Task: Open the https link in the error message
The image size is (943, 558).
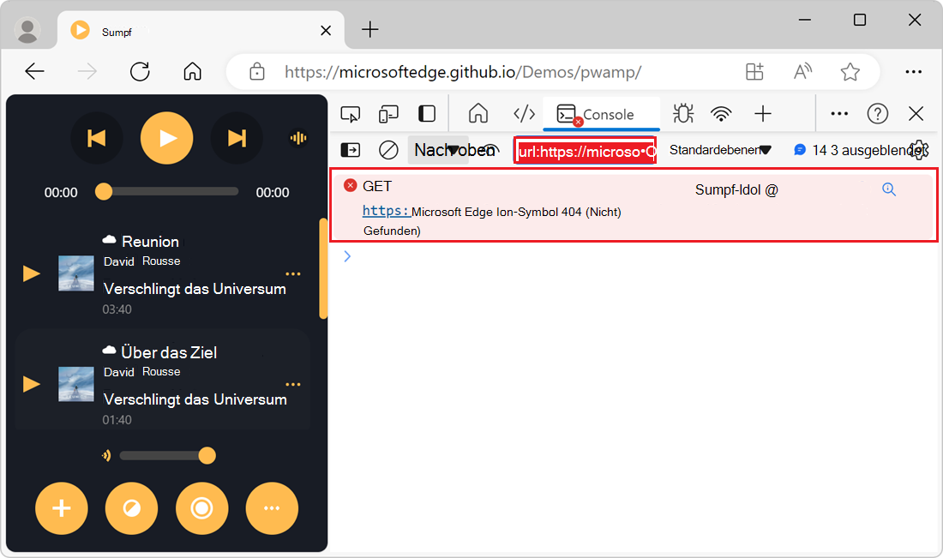Action: coord(387,211)
